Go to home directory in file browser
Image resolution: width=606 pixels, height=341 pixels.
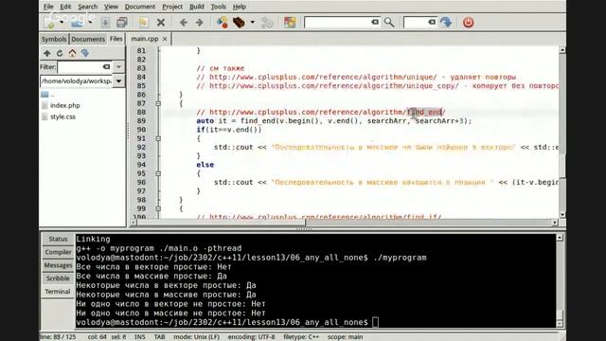pyautogui.click(x=72, y=53)
